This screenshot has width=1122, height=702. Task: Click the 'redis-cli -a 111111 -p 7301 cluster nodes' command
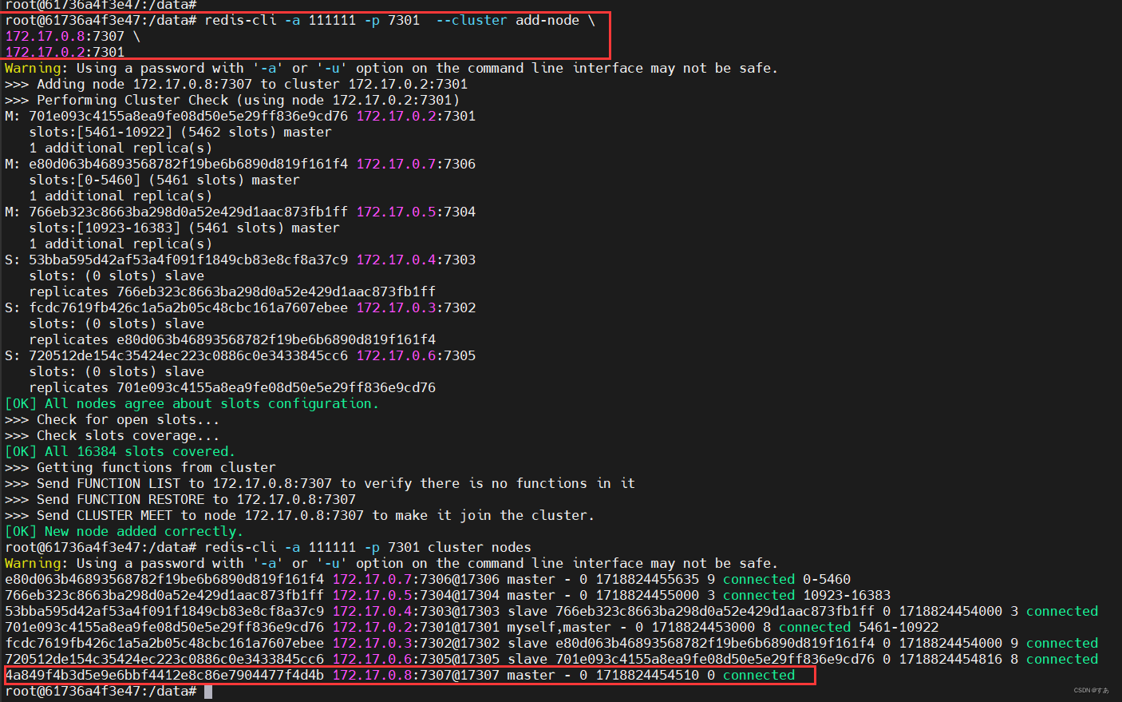pos(368,548)
